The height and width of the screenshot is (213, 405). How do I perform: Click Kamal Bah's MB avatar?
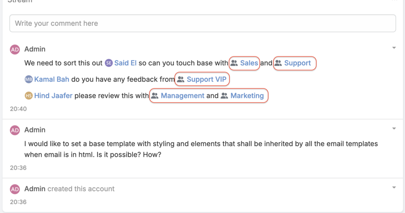29,80
